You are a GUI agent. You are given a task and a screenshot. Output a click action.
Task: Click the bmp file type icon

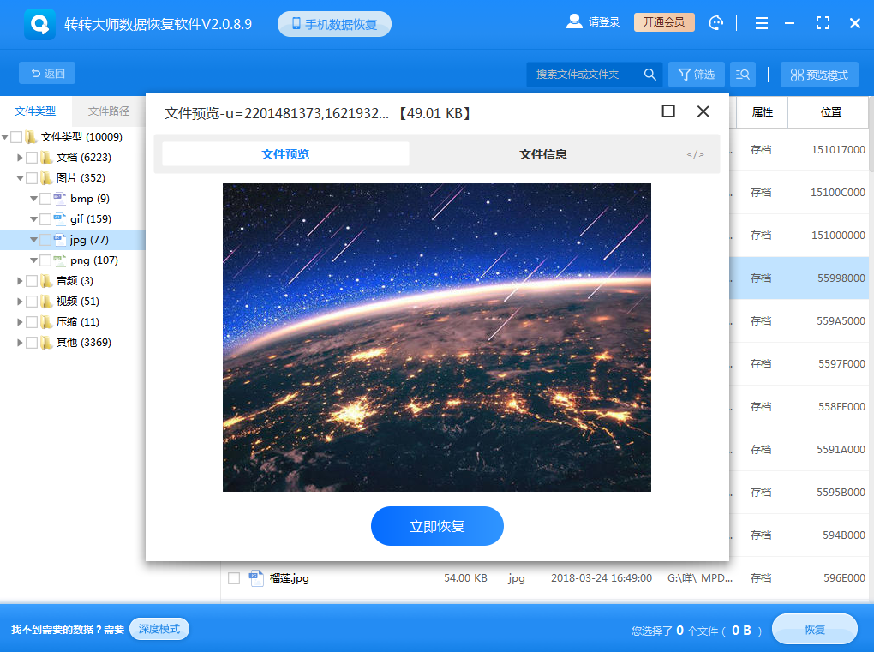click(x=60, y=199)
